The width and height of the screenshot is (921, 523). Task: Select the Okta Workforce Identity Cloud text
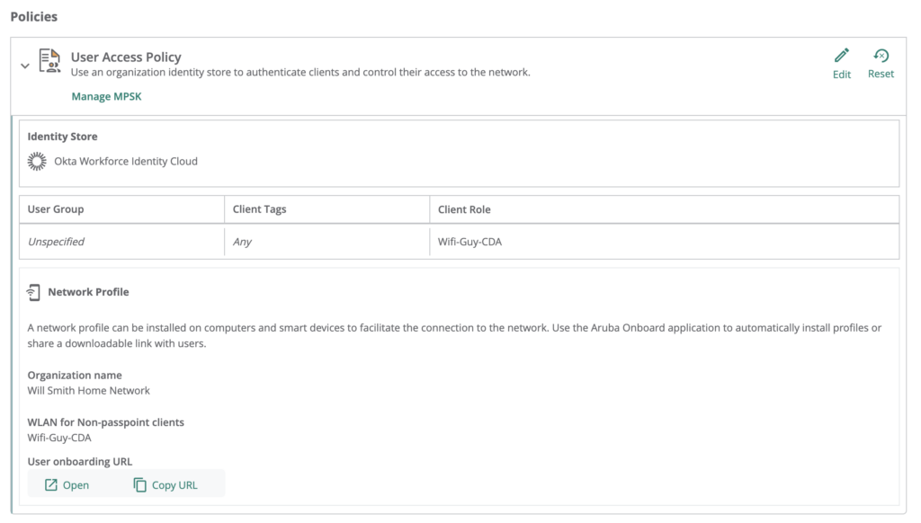pos(126,162)
